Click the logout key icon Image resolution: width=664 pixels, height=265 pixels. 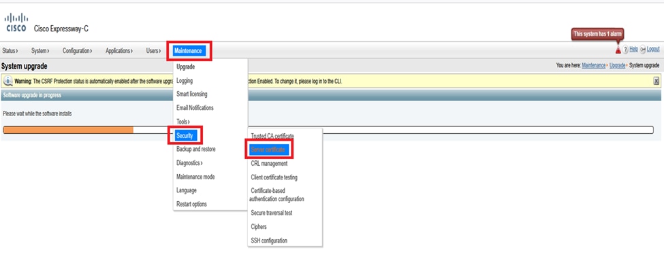coord(643,50)
